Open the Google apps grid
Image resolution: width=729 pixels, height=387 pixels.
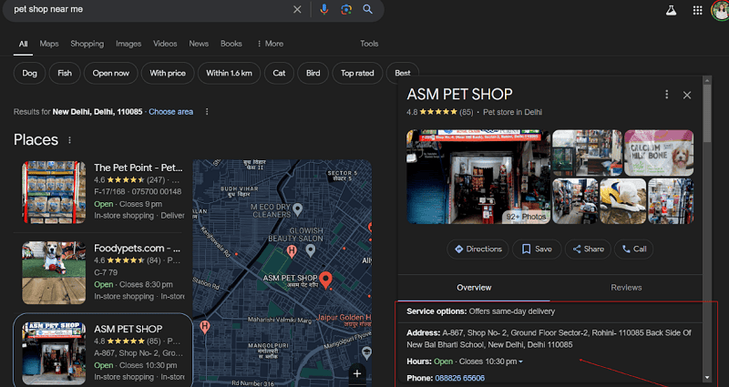pyautogui.click(x=697, y=10)
